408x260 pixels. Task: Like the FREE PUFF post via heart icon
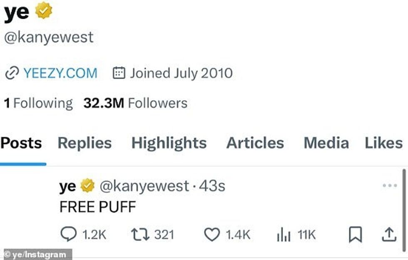[x=214, y=234]
